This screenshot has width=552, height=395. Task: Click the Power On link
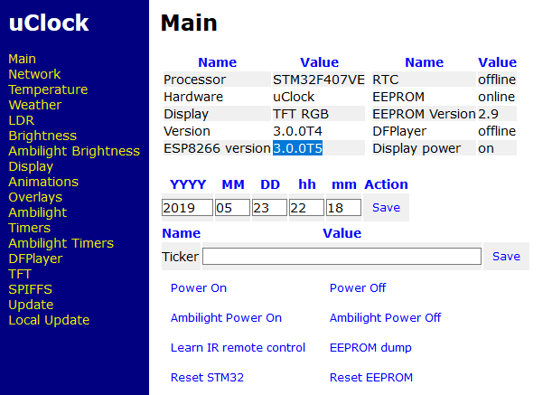pos(199,287)
